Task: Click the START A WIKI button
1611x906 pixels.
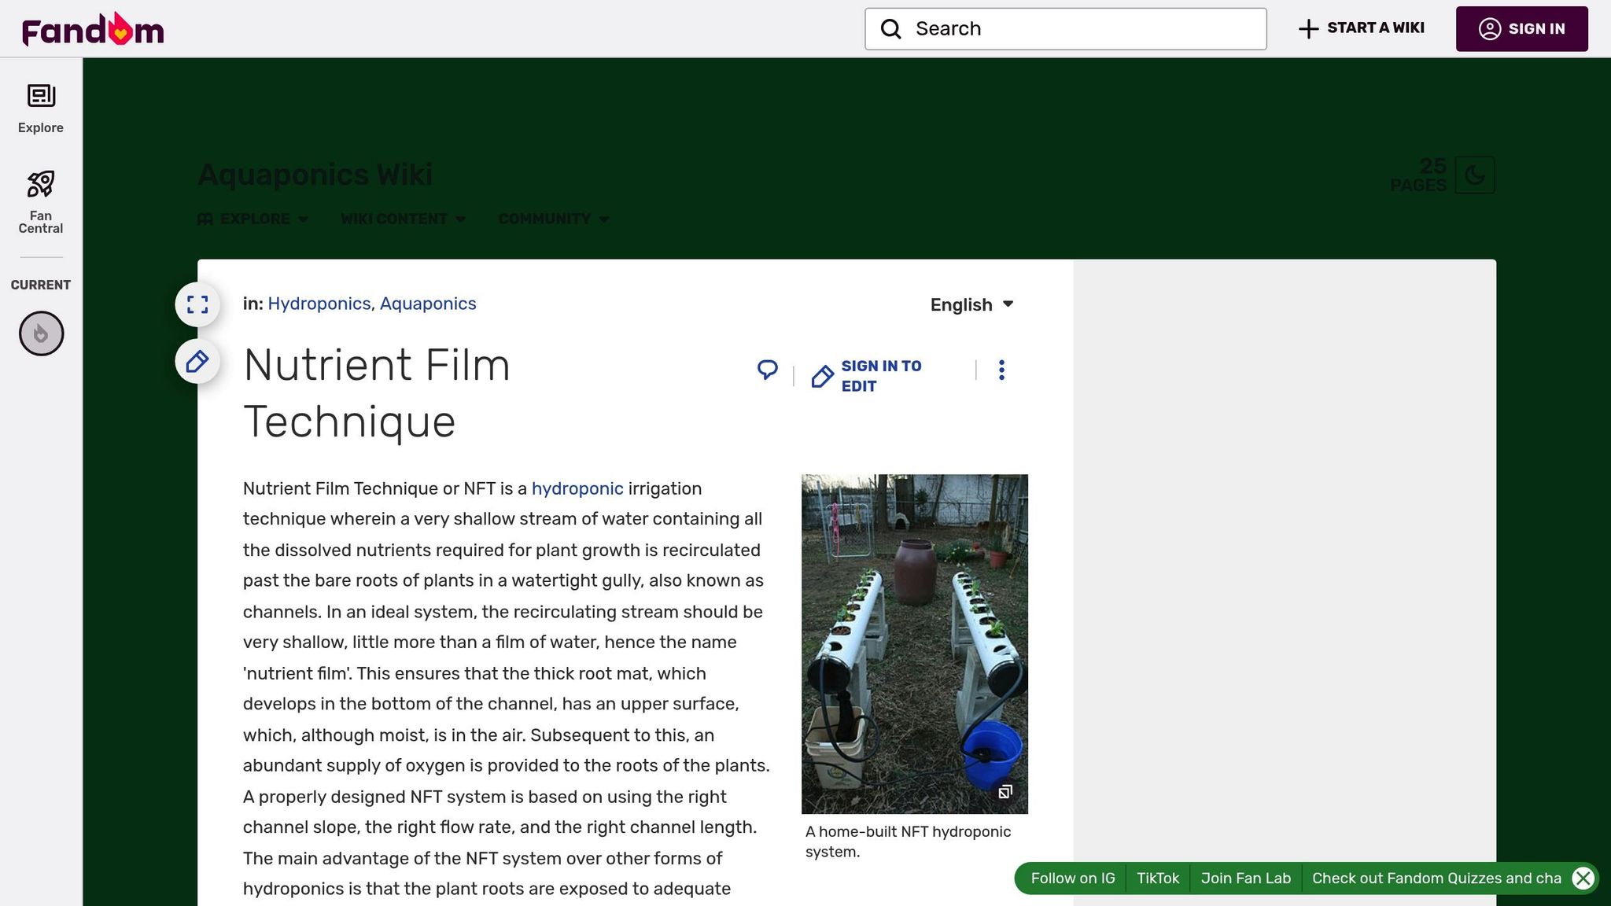Action: [1361, 28]
